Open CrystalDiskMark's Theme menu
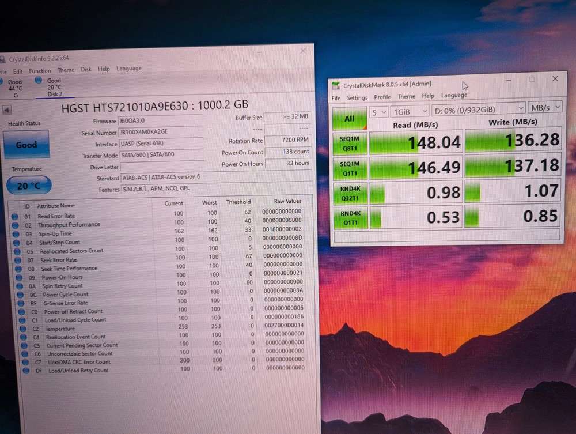This screenshot has width=576, height=434. 406,96
